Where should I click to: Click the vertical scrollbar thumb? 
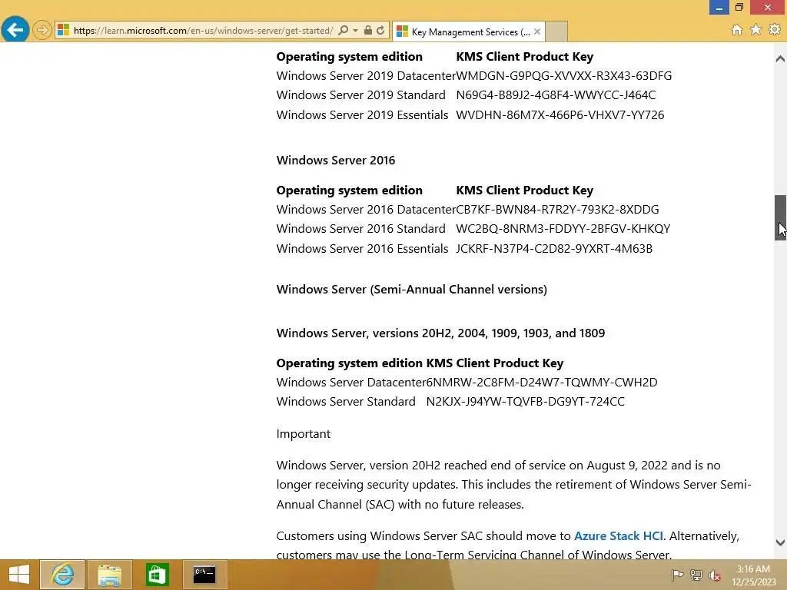coord(780,217)
